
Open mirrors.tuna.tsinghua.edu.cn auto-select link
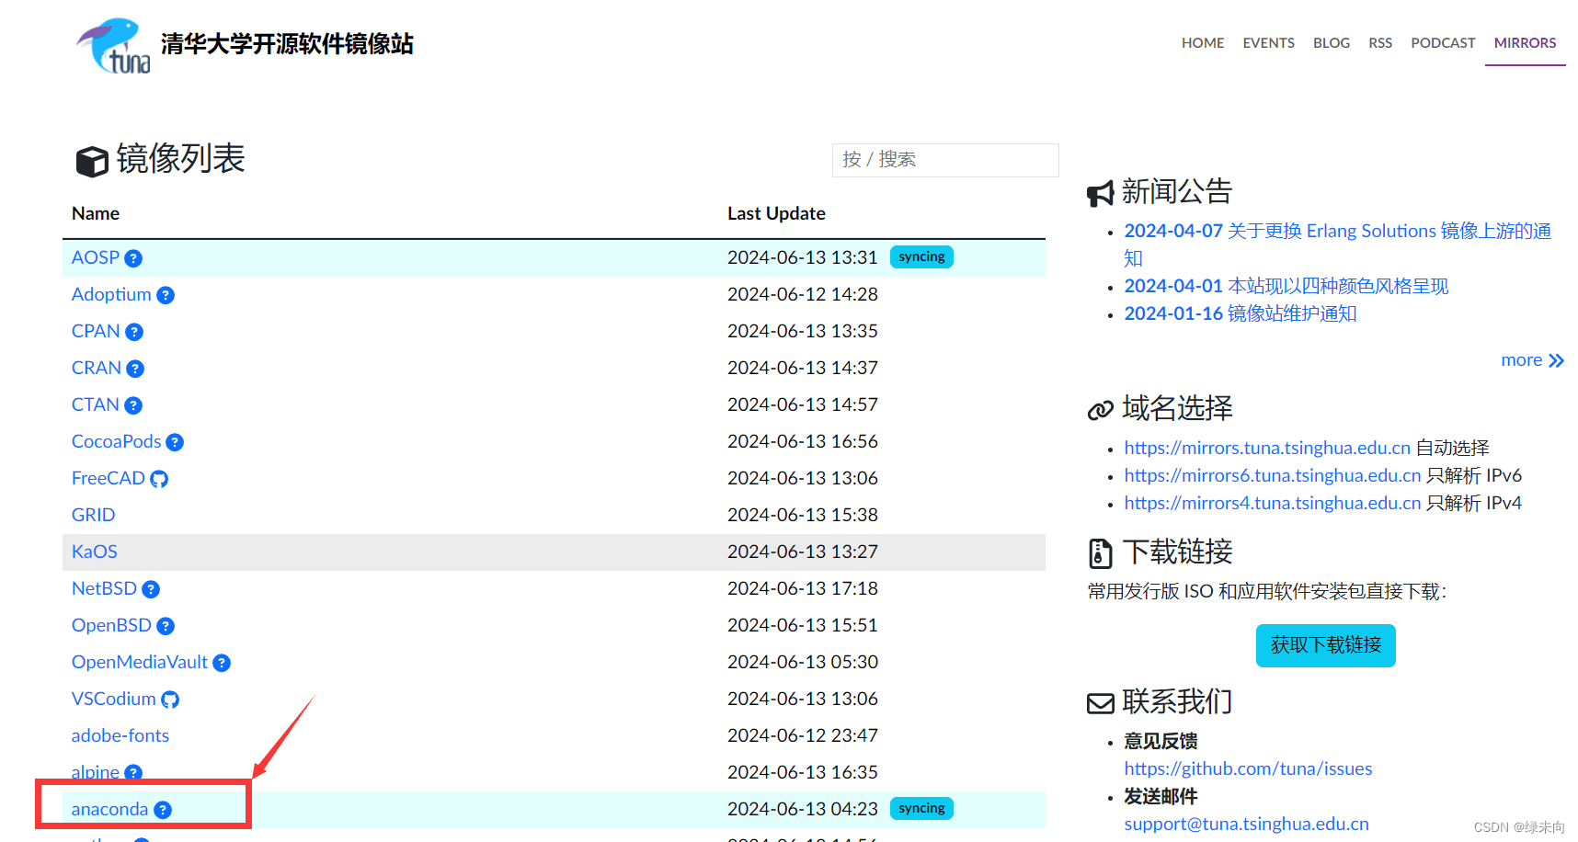coord(1267,448)
